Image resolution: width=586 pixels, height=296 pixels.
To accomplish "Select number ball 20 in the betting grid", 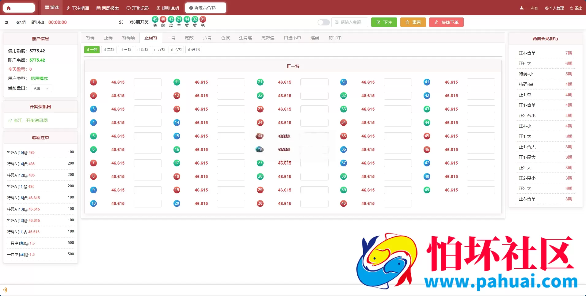I will 177,203.
